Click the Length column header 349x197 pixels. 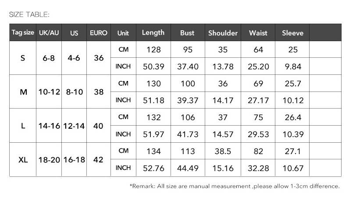click(153, 33)
